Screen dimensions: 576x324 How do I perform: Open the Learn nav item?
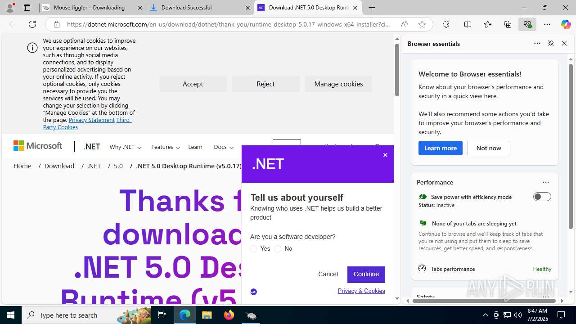tap(195, 147)
